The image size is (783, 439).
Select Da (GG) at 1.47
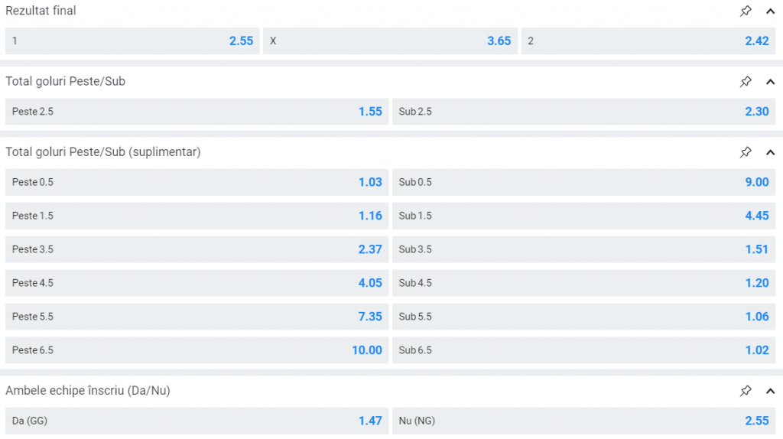(197, 421)
